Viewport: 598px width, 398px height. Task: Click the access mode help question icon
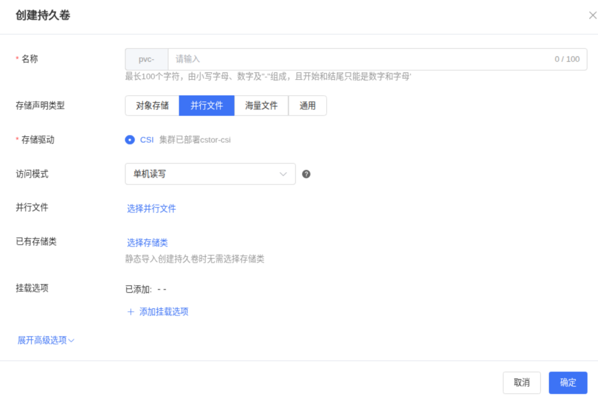(x=306, y=174)
